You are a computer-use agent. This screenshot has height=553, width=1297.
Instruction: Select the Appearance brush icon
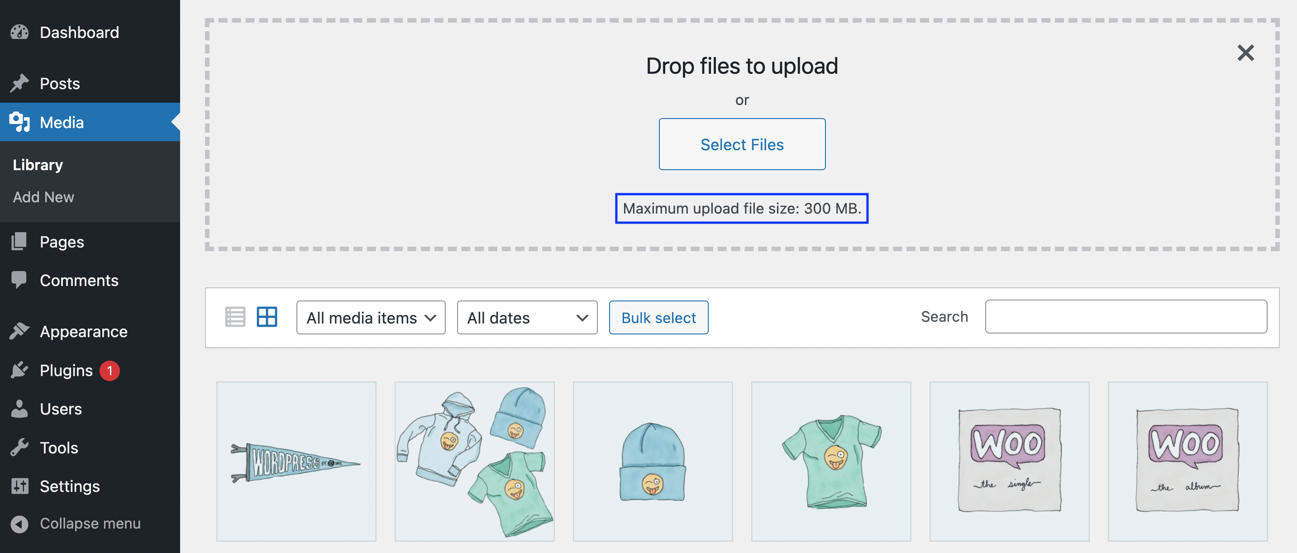[19, 331]
